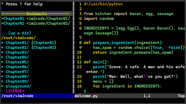
Task: Open the Chapter01 bookmark entry
Action: pyautogui.click(x=36, y=19)
